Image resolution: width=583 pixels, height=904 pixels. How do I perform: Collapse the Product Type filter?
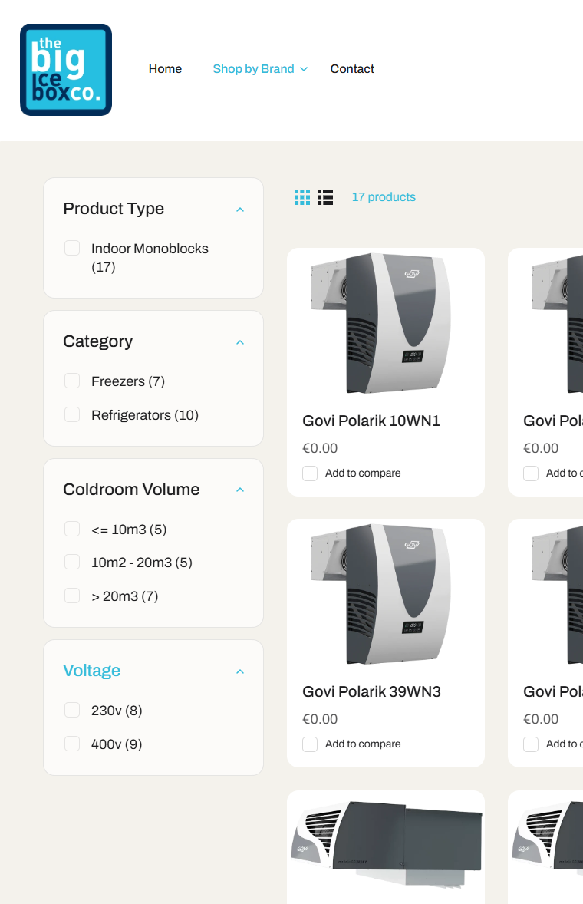pos(240,210)
